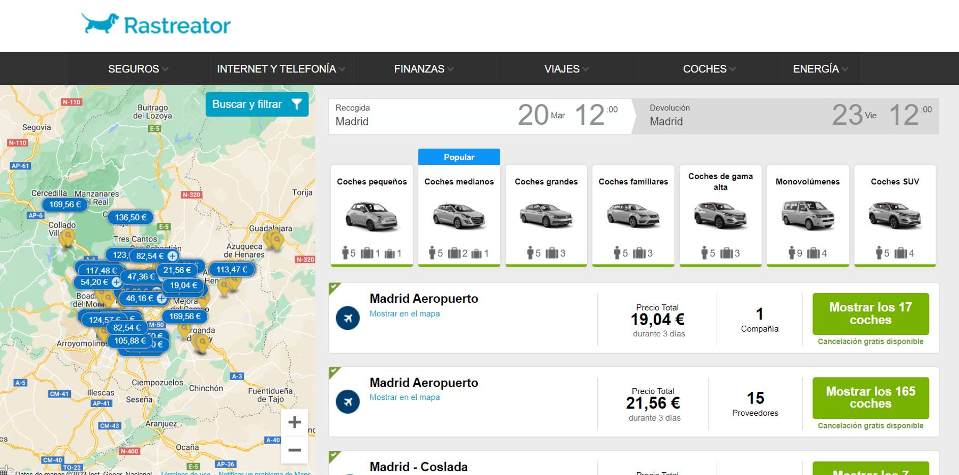
Task: Click Mostrar en el mapa under 19,04 €
Action: tap(404, 313)
